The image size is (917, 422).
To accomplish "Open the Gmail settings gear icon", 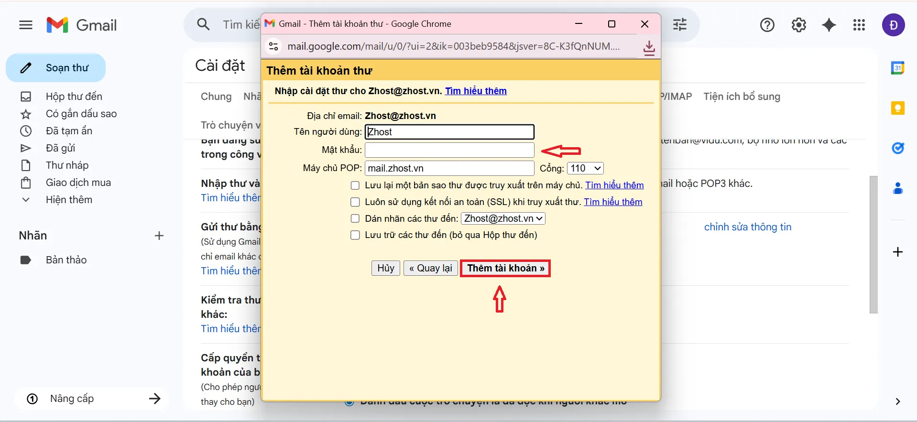I will [798, 25].
